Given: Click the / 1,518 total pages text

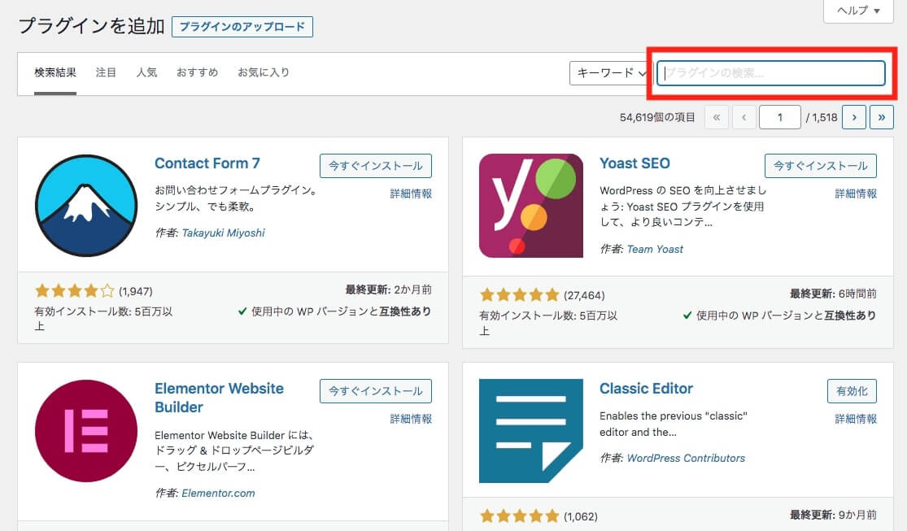Looking at the screenshot, I should point(822,117).
